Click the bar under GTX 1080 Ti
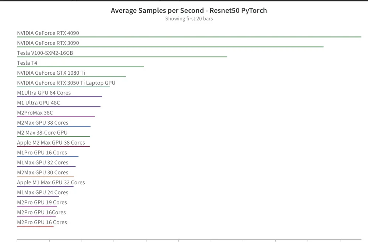Screen dimensions: 368x242 (71, 76)
